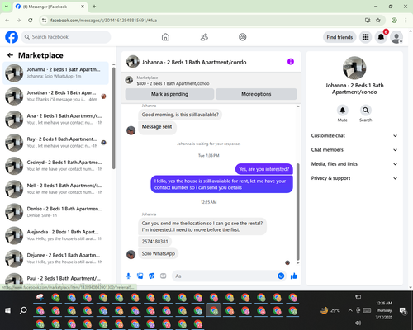The width and height of the screenshot is (413, 330).
Task: Open Cecinyd's conversation in the list
Action: point(55,166)
